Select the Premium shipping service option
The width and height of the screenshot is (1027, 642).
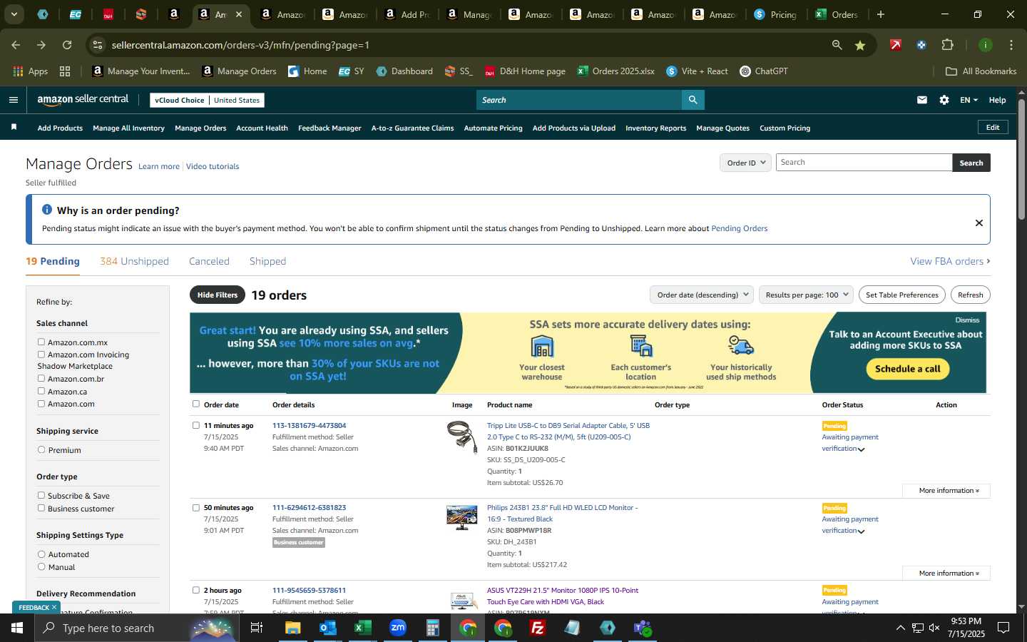tap(41, 450)
